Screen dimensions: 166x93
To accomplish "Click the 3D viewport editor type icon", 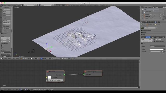I will click(x=2, y=58).
